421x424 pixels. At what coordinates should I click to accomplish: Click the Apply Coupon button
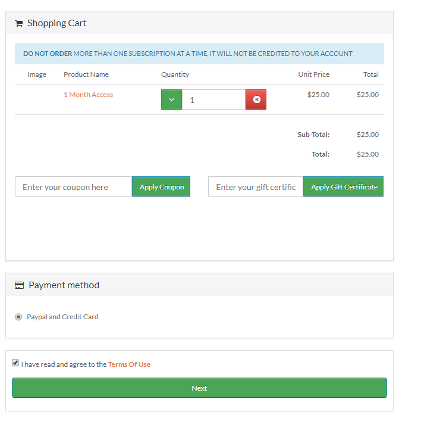pyautogui.click(x=161, y=186)
